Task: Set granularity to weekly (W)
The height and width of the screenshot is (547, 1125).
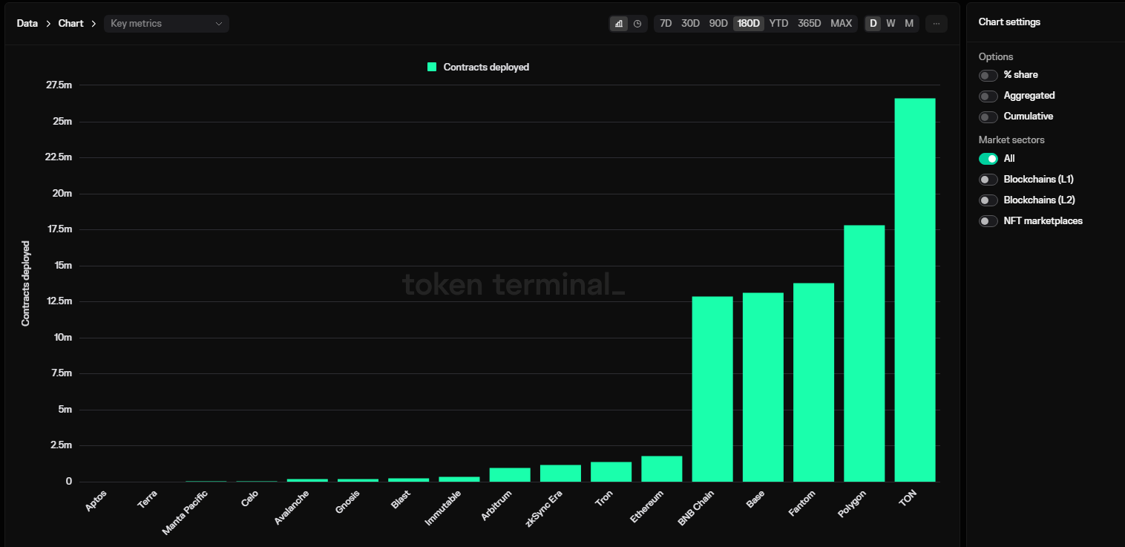Action: (x=891, y=24)
